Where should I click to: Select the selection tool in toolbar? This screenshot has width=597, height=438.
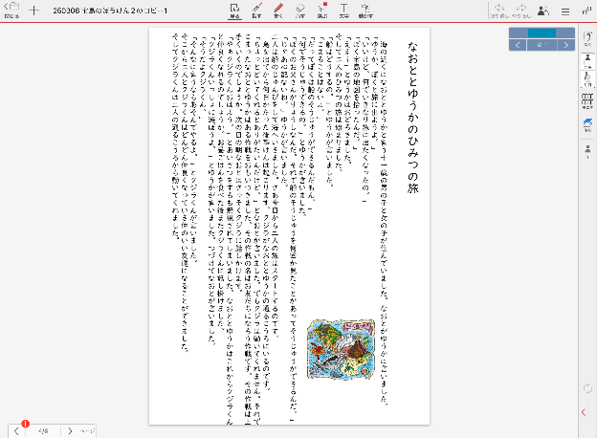[235, 11]
